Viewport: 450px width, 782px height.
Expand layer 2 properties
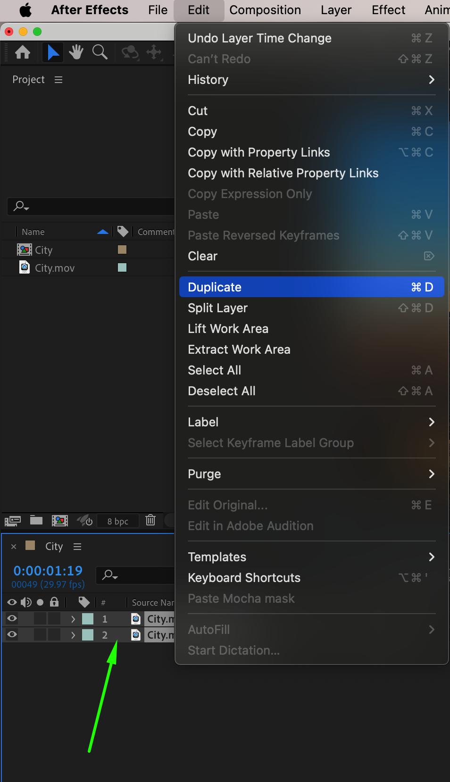point(73,635)
